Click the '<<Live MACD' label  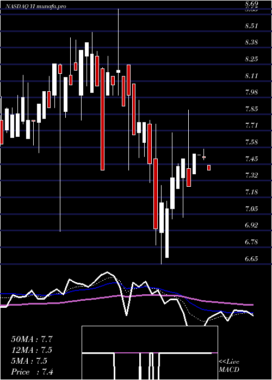[229, 366]
